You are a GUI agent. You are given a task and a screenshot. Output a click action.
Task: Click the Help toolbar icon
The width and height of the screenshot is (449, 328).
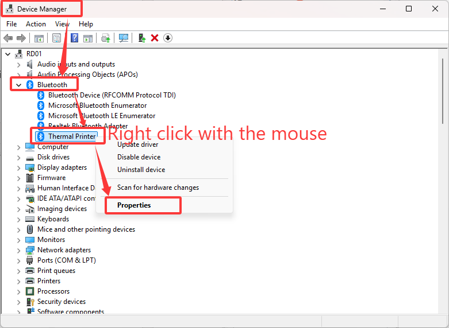click(x=74, y=38)
